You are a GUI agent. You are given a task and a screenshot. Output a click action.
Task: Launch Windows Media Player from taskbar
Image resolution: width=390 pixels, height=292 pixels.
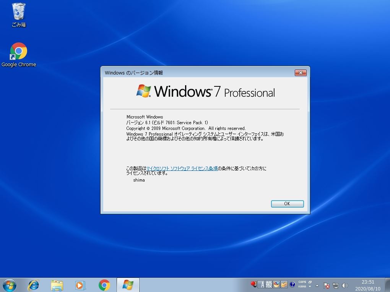[80, 285]
